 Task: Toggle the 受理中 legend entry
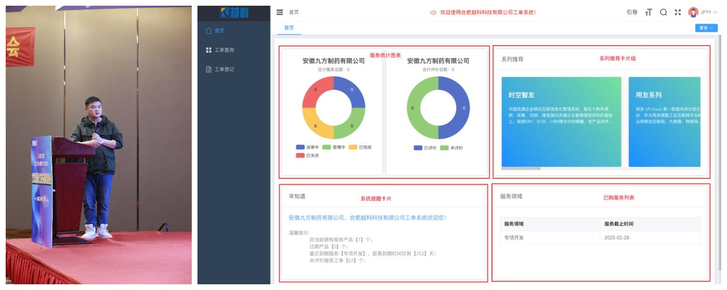click(x=334, y=147)
